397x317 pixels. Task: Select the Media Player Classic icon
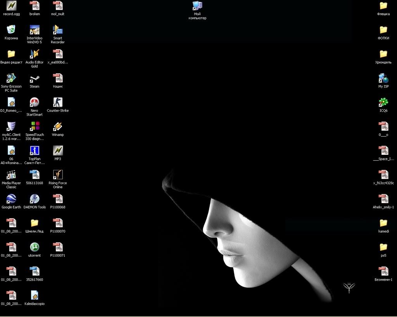11,175
